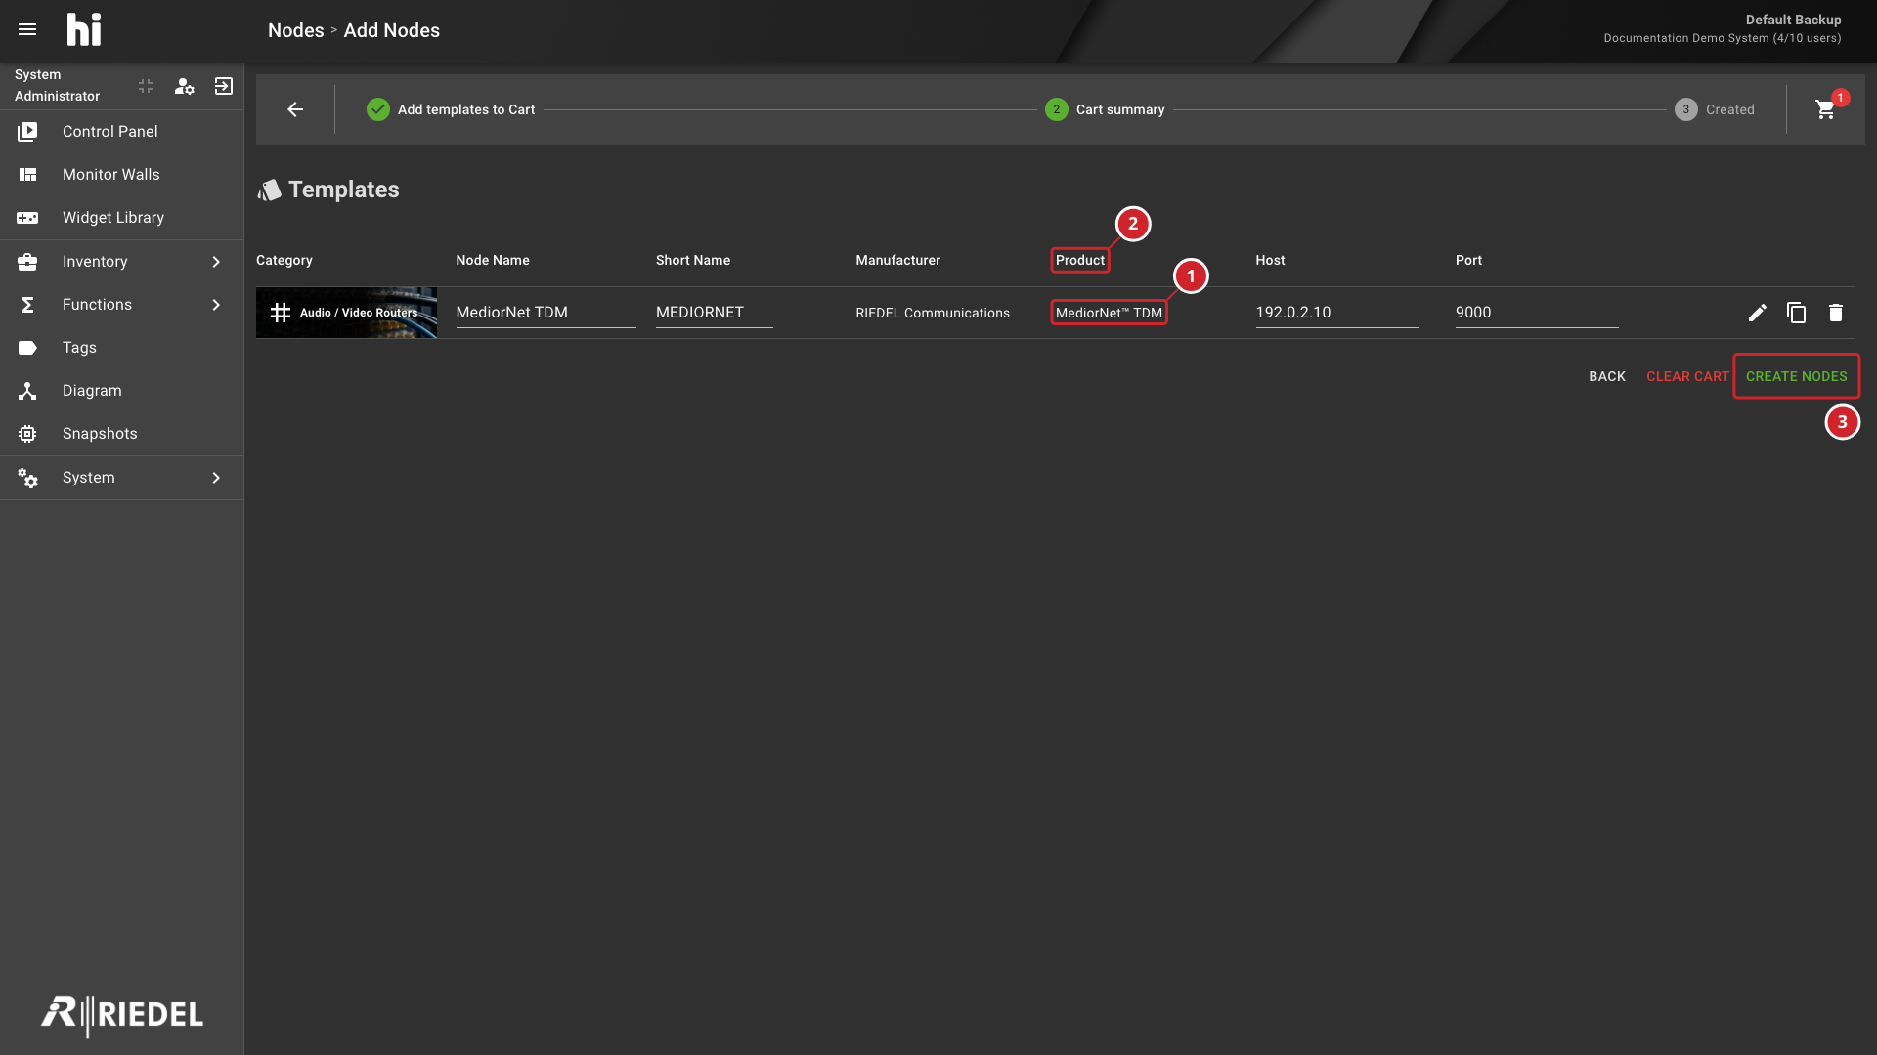
Task: Open Snapshots from sidebar
Action: tap(122, 434)
